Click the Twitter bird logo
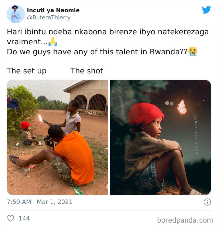 206,10
